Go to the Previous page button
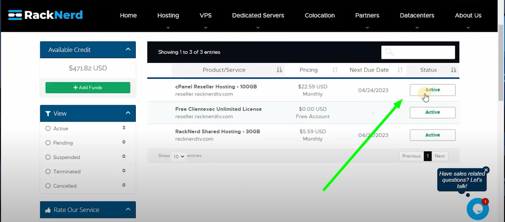505x222 pixels. [x=412, y=156]
